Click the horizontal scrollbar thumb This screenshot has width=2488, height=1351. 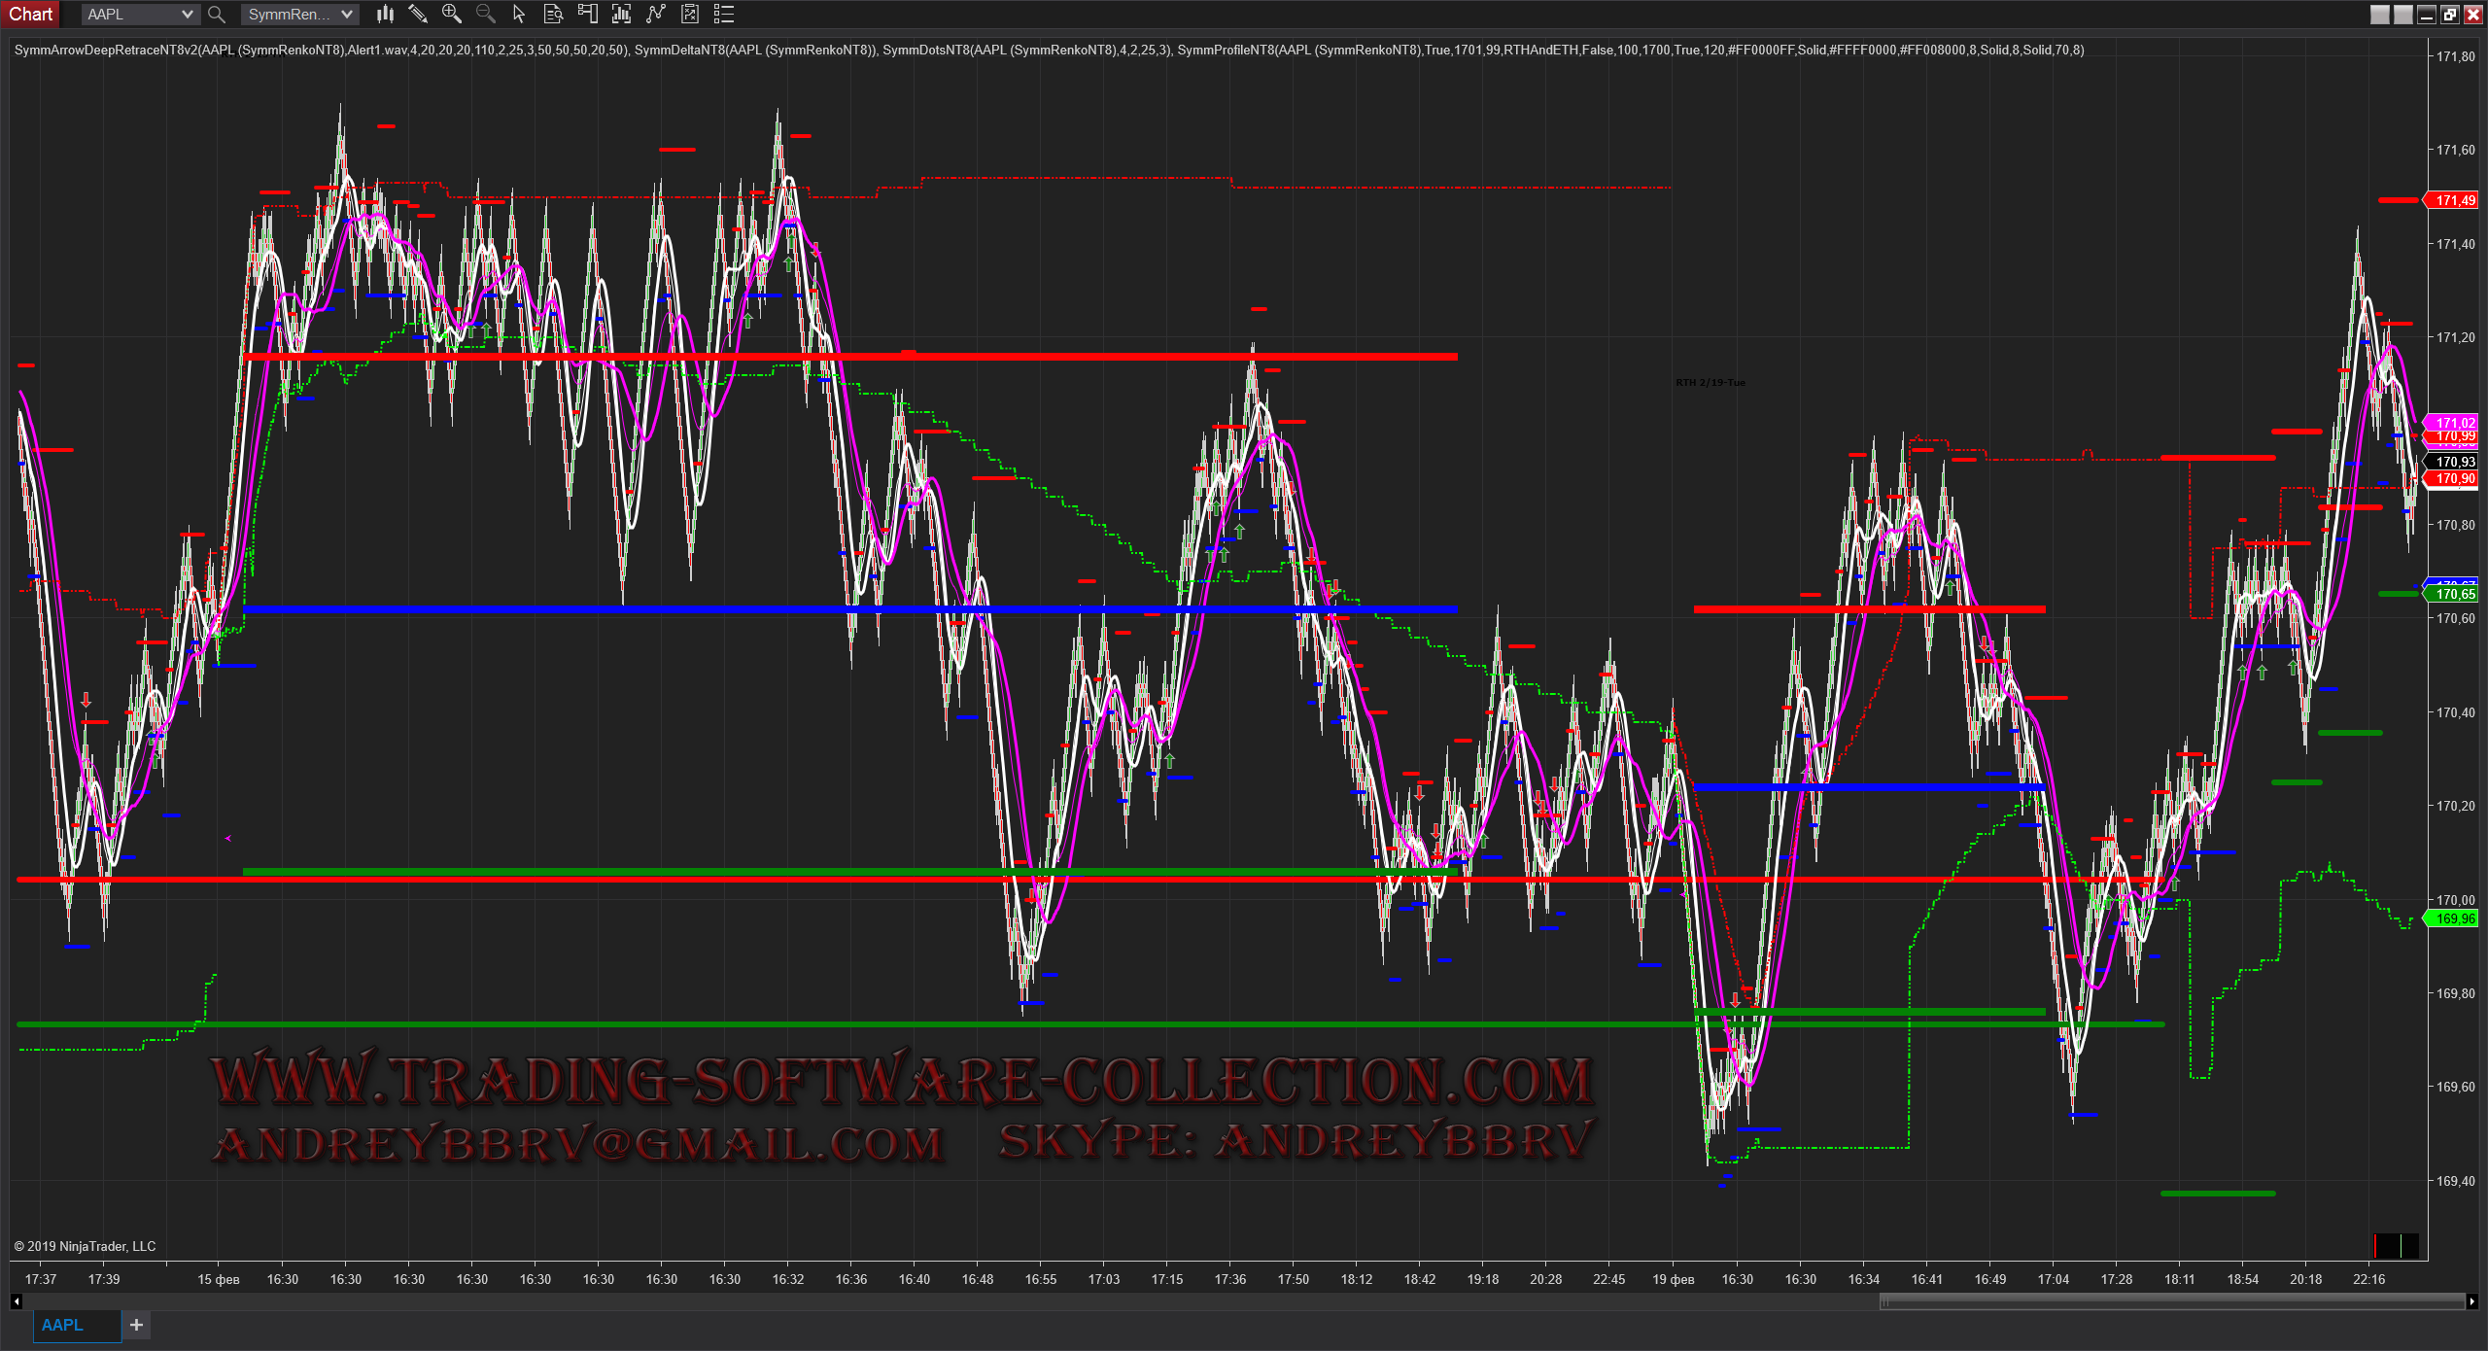tap(2172, 1300)
